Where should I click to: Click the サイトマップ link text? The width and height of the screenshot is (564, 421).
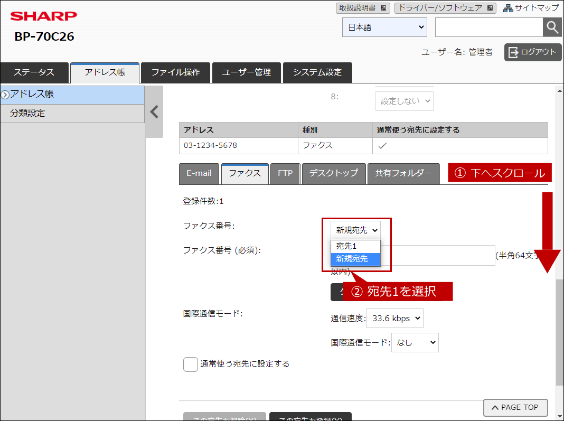click(537, 8)
